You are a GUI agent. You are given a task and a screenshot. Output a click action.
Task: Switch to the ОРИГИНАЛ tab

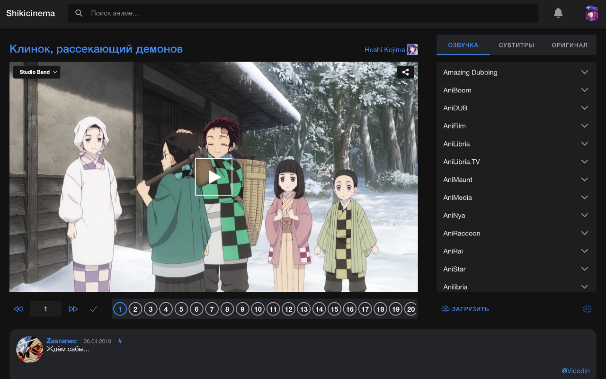[570, 45]
